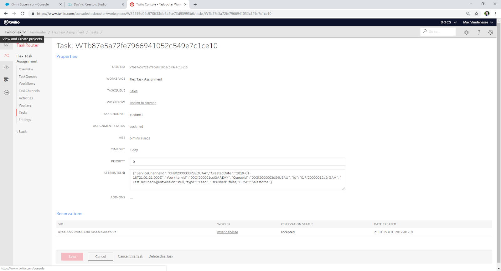Open Workers in the sidebar
Image resolution: width=501 pixels, height=271 pixels.
[25, 106]
